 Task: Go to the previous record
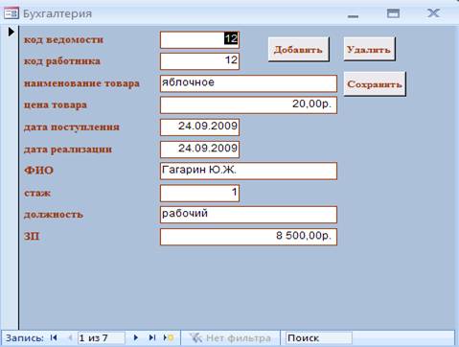coord(71,337)
